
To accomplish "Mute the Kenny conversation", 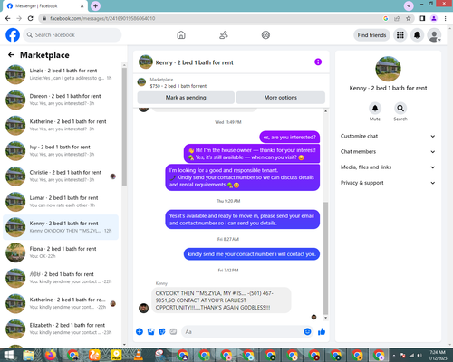I will click(375, 109).
